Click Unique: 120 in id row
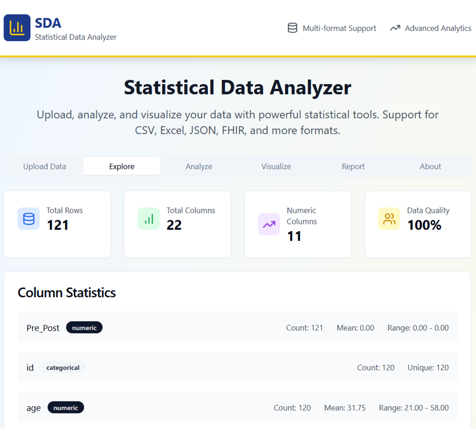 pyautogui.click(x=428, y=368)
